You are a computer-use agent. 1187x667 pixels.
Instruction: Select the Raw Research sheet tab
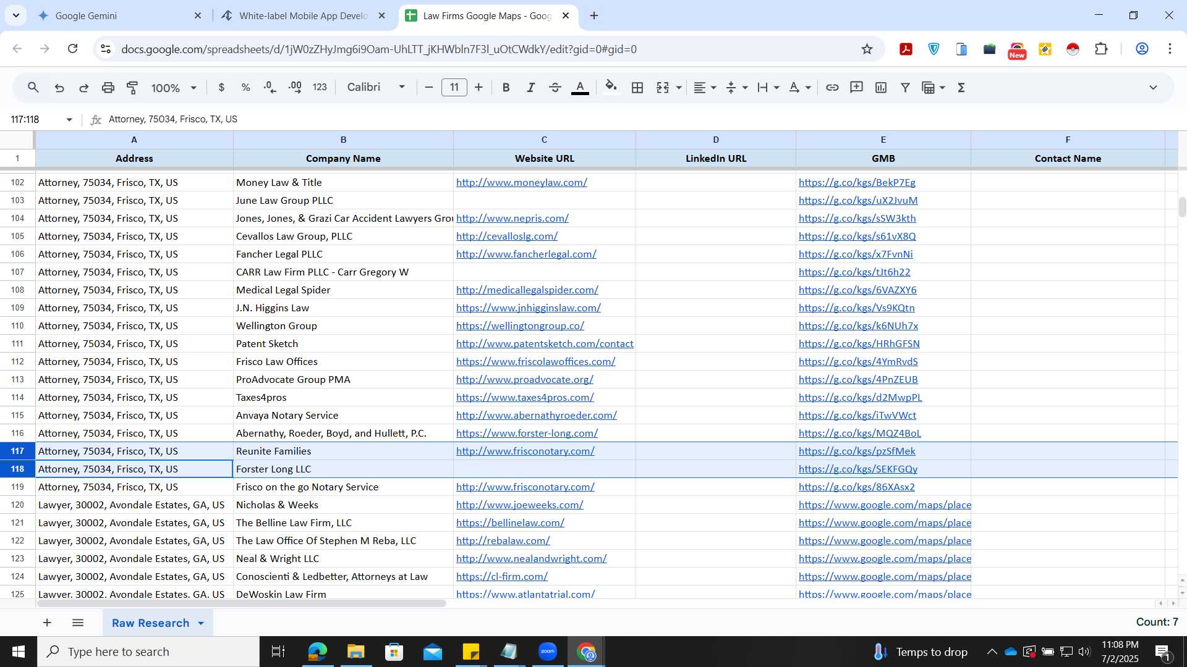[x=150, y=623]
